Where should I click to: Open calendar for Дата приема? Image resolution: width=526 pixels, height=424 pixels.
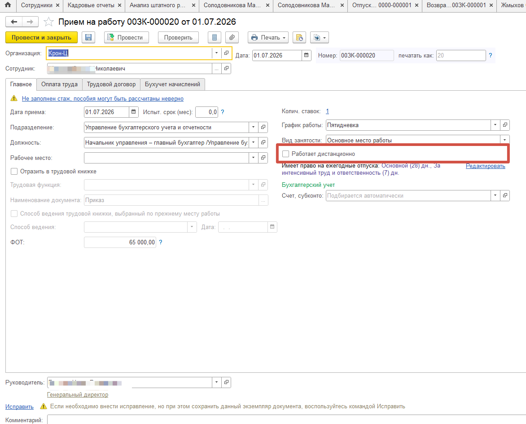pyautogui.click(x=133, y=112)
